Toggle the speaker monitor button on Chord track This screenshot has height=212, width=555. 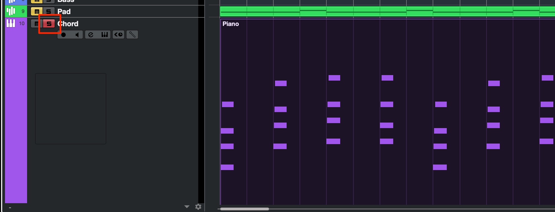click(77, 35)
